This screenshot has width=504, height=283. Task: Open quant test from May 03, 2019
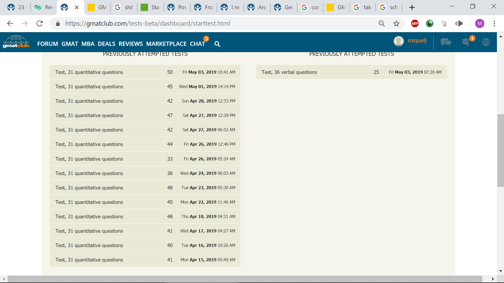tap(145, 72)
